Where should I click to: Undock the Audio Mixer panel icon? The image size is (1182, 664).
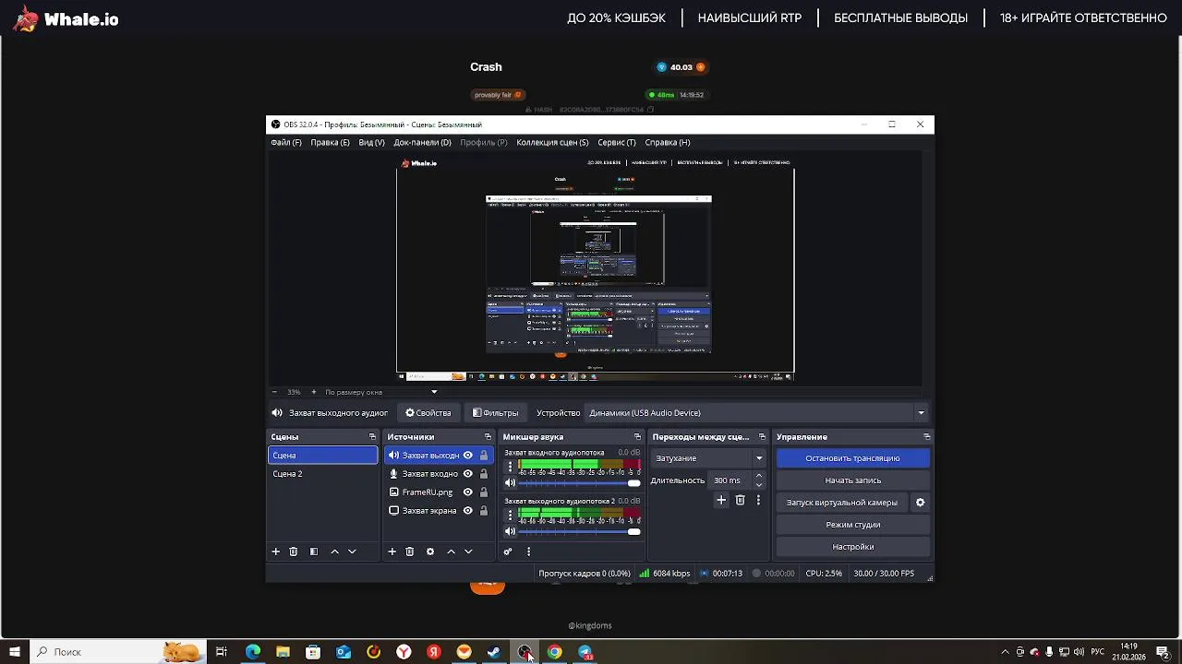click(637, 437)
